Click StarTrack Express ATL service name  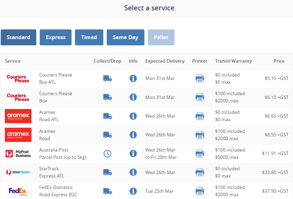pos(51,172)
